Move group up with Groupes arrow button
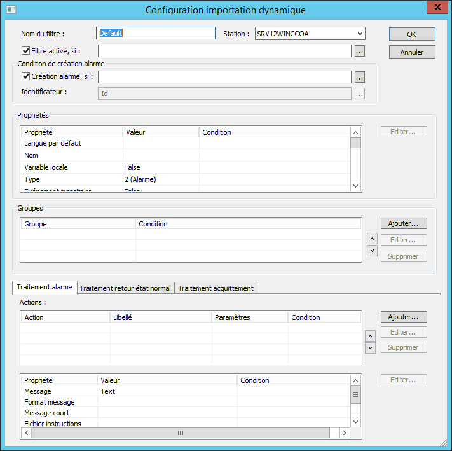This screenshot has height=451, width=452. click(x=372, y=239)
